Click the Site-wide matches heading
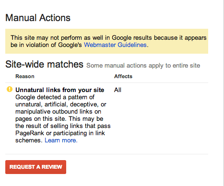This screenshot has height=186, width=224. (44, 64)
